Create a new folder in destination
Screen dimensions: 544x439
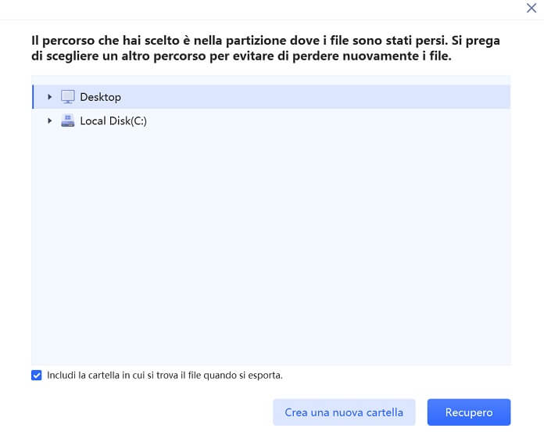pyautogui.click(x=344, y=412)
